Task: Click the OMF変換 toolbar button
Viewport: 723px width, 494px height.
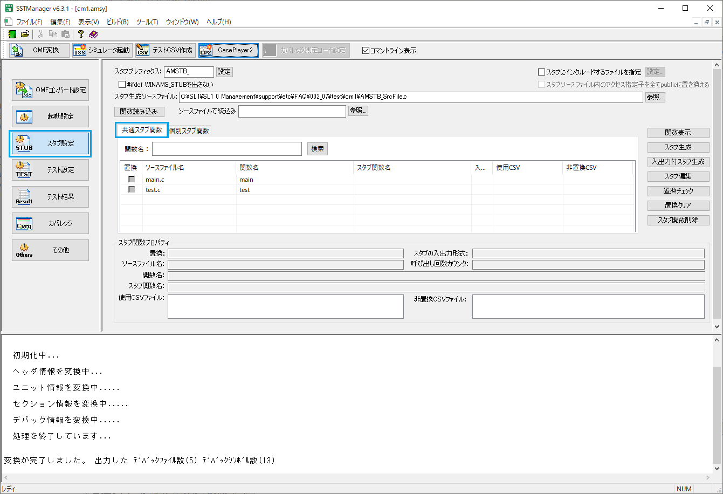Action: coord(39,50)
